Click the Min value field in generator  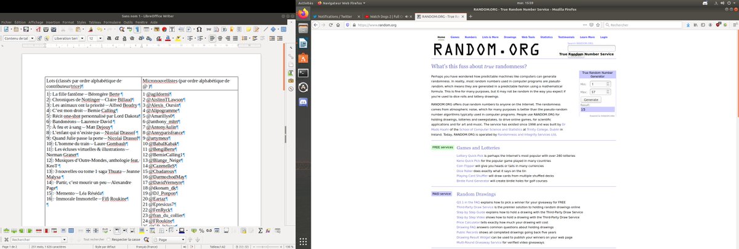(600, 84)
